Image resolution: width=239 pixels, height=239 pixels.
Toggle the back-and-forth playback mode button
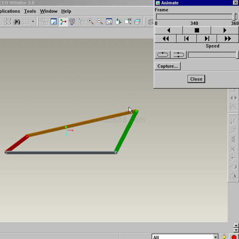[178, 55]
